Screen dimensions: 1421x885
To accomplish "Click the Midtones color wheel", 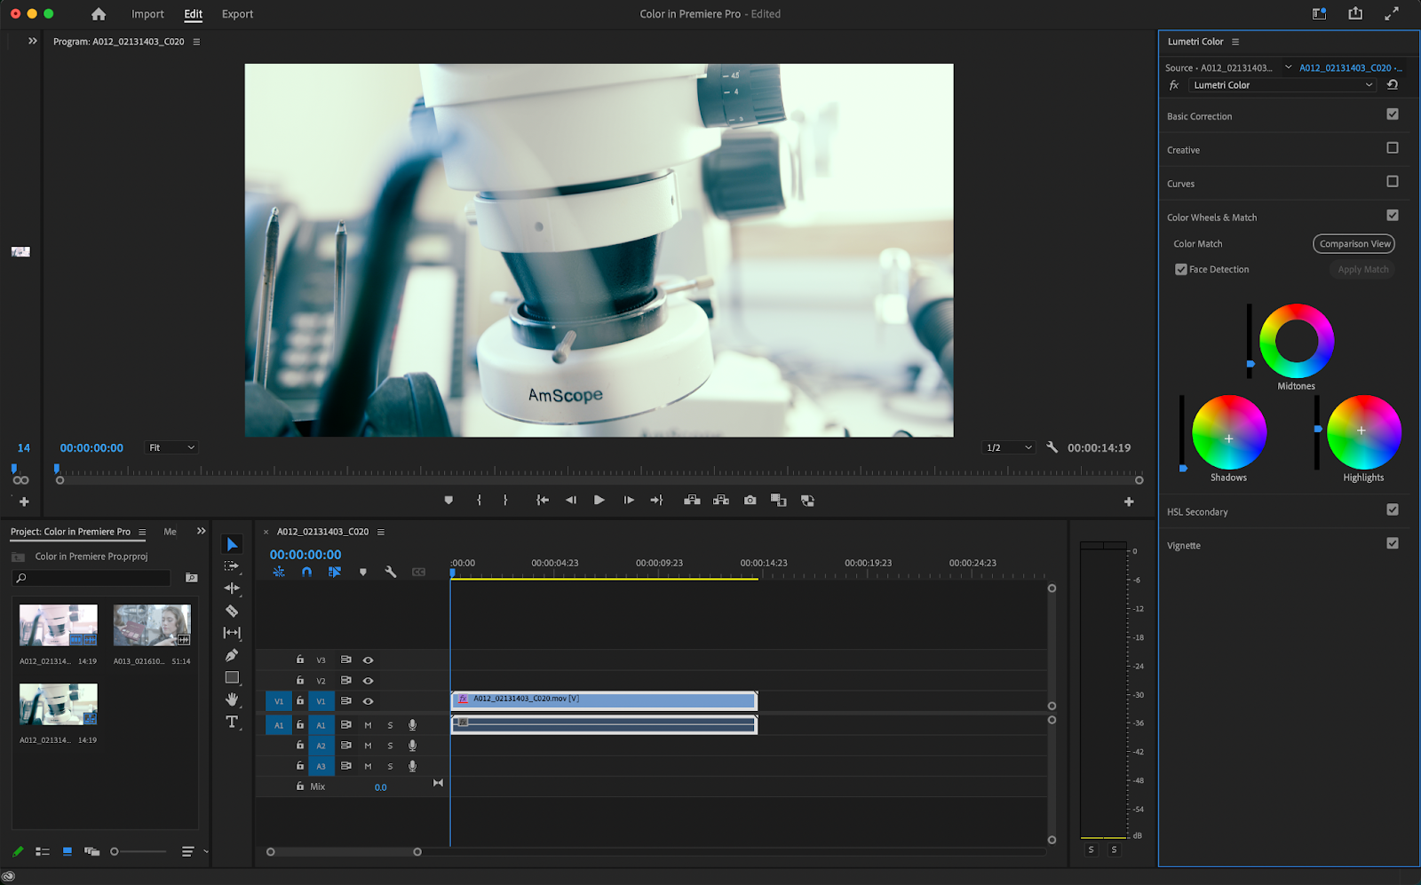I will pyautogui.click(x=1297, y=341).
